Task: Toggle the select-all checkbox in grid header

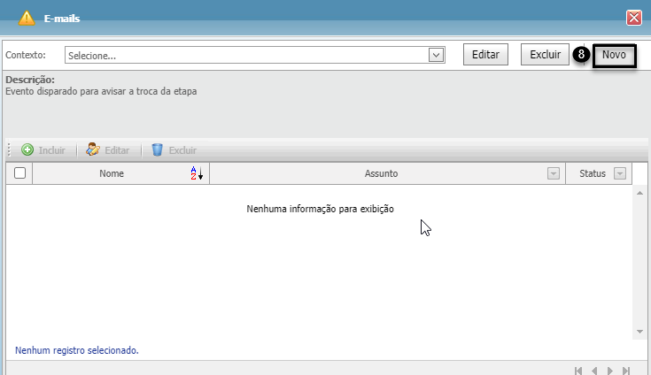Action: pos(19,172)
